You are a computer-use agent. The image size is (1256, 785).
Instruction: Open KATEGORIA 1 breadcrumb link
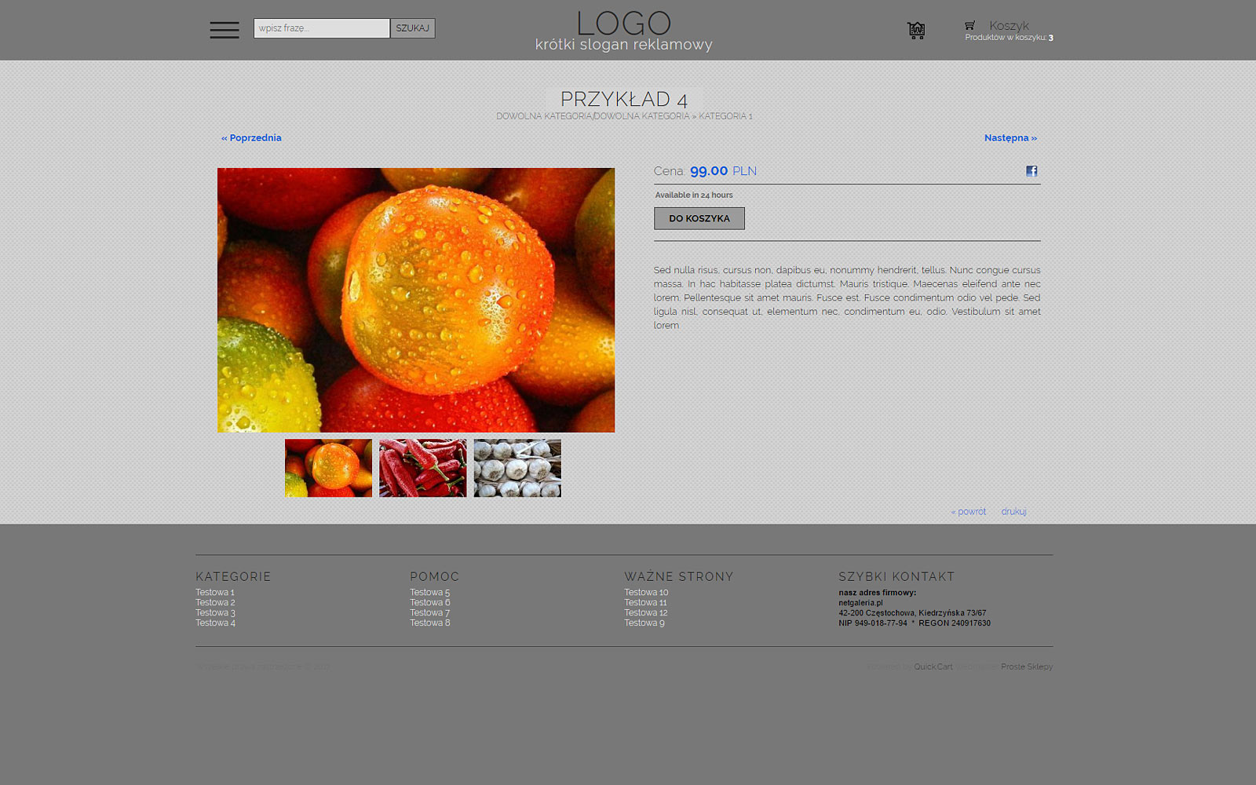[x=725, y=116]
